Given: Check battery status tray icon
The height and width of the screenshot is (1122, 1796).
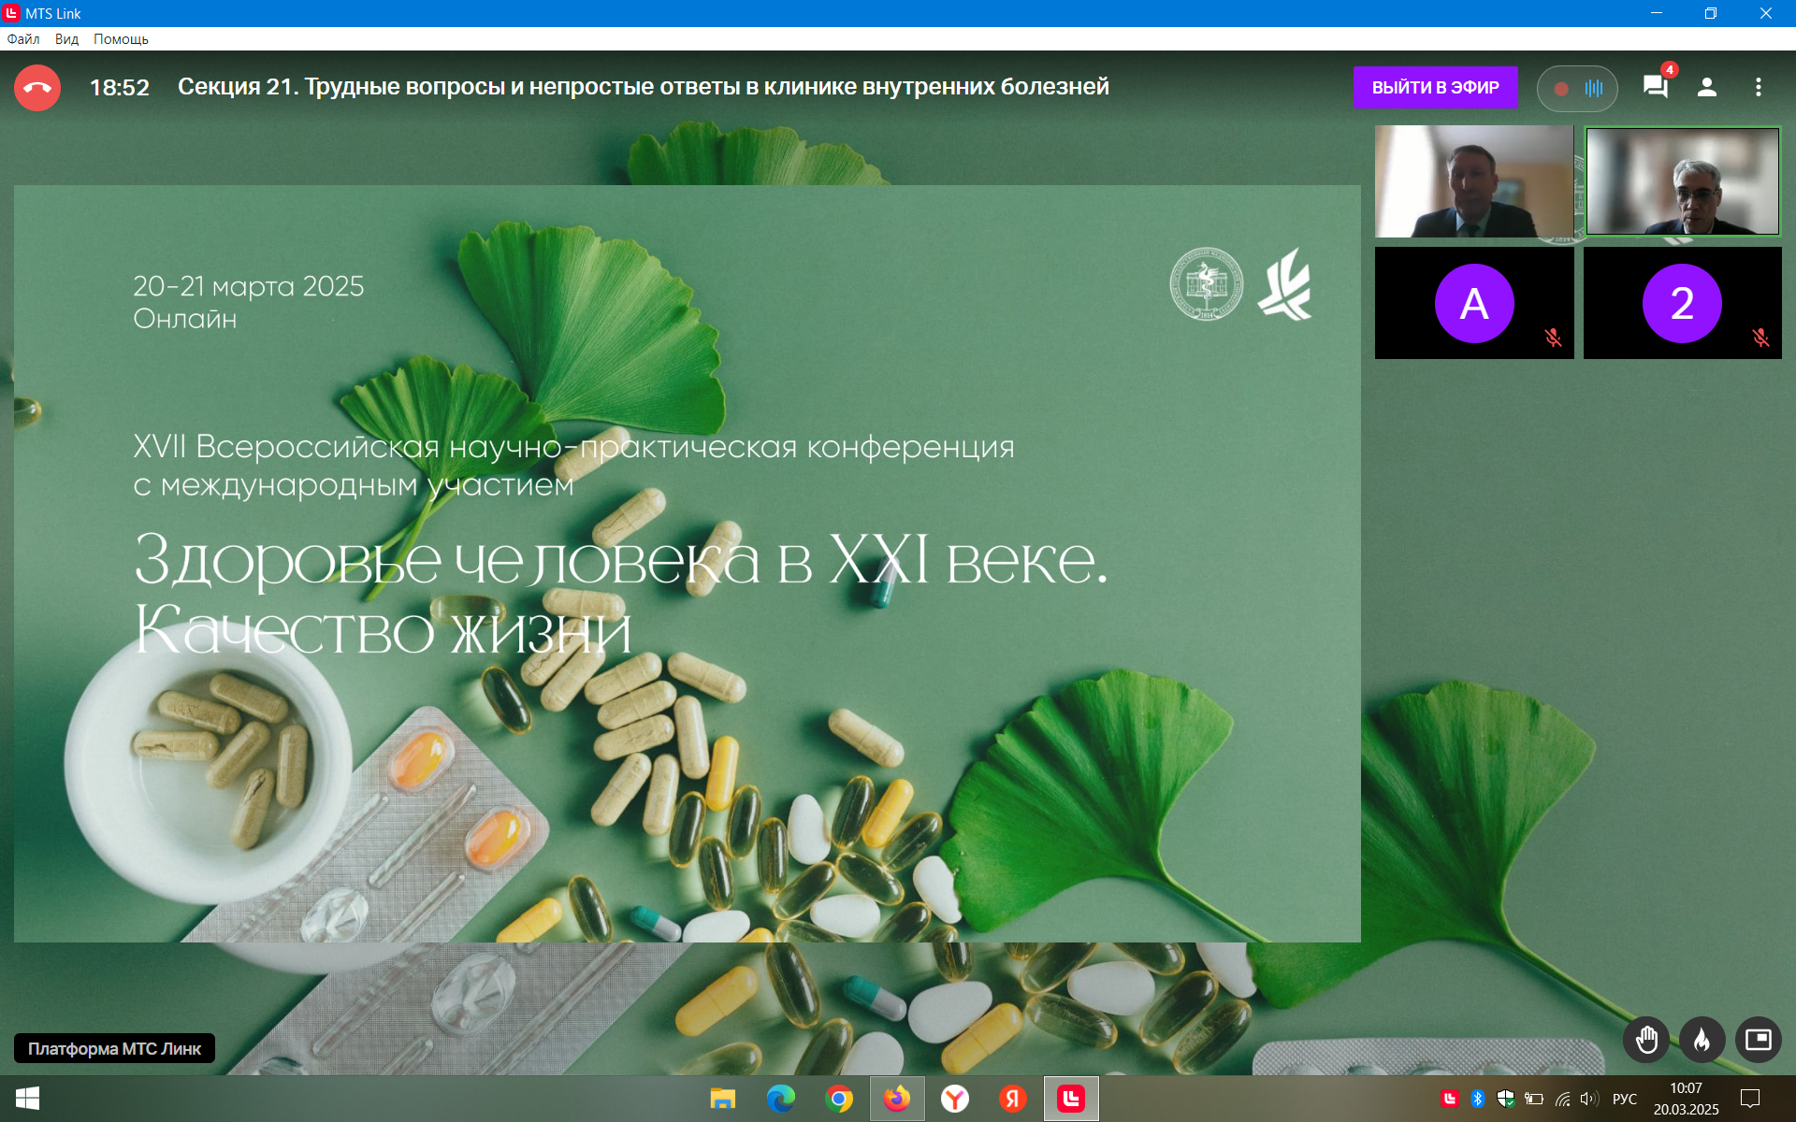Looking at the screenshot, I should (1534, 1099).
